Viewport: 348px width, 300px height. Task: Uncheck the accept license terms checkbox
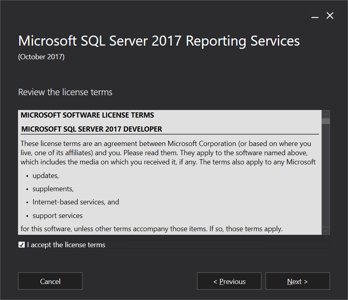click(x=22, y=245)
